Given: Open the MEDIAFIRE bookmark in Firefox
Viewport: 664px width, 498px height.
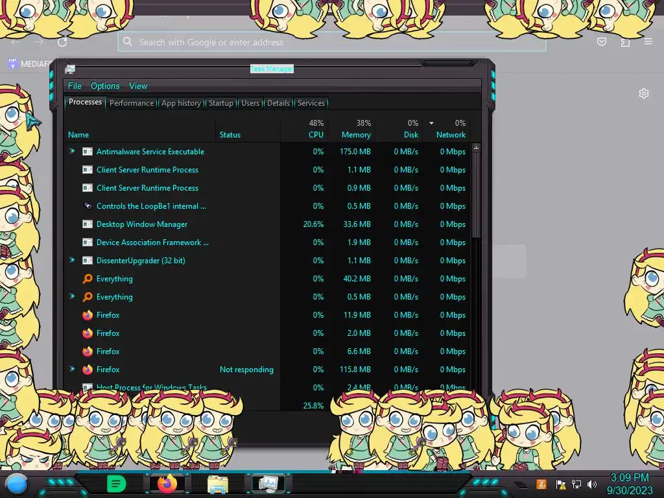Looking at the screenshot, I should 30,64.
